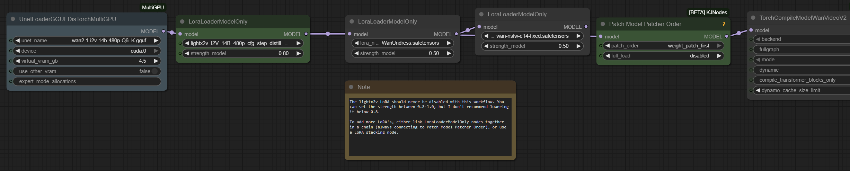The height and width of the screenshot is (171, 850).
Task: Open the mode combo on the TorchCompile node
Action: (802, 60)
